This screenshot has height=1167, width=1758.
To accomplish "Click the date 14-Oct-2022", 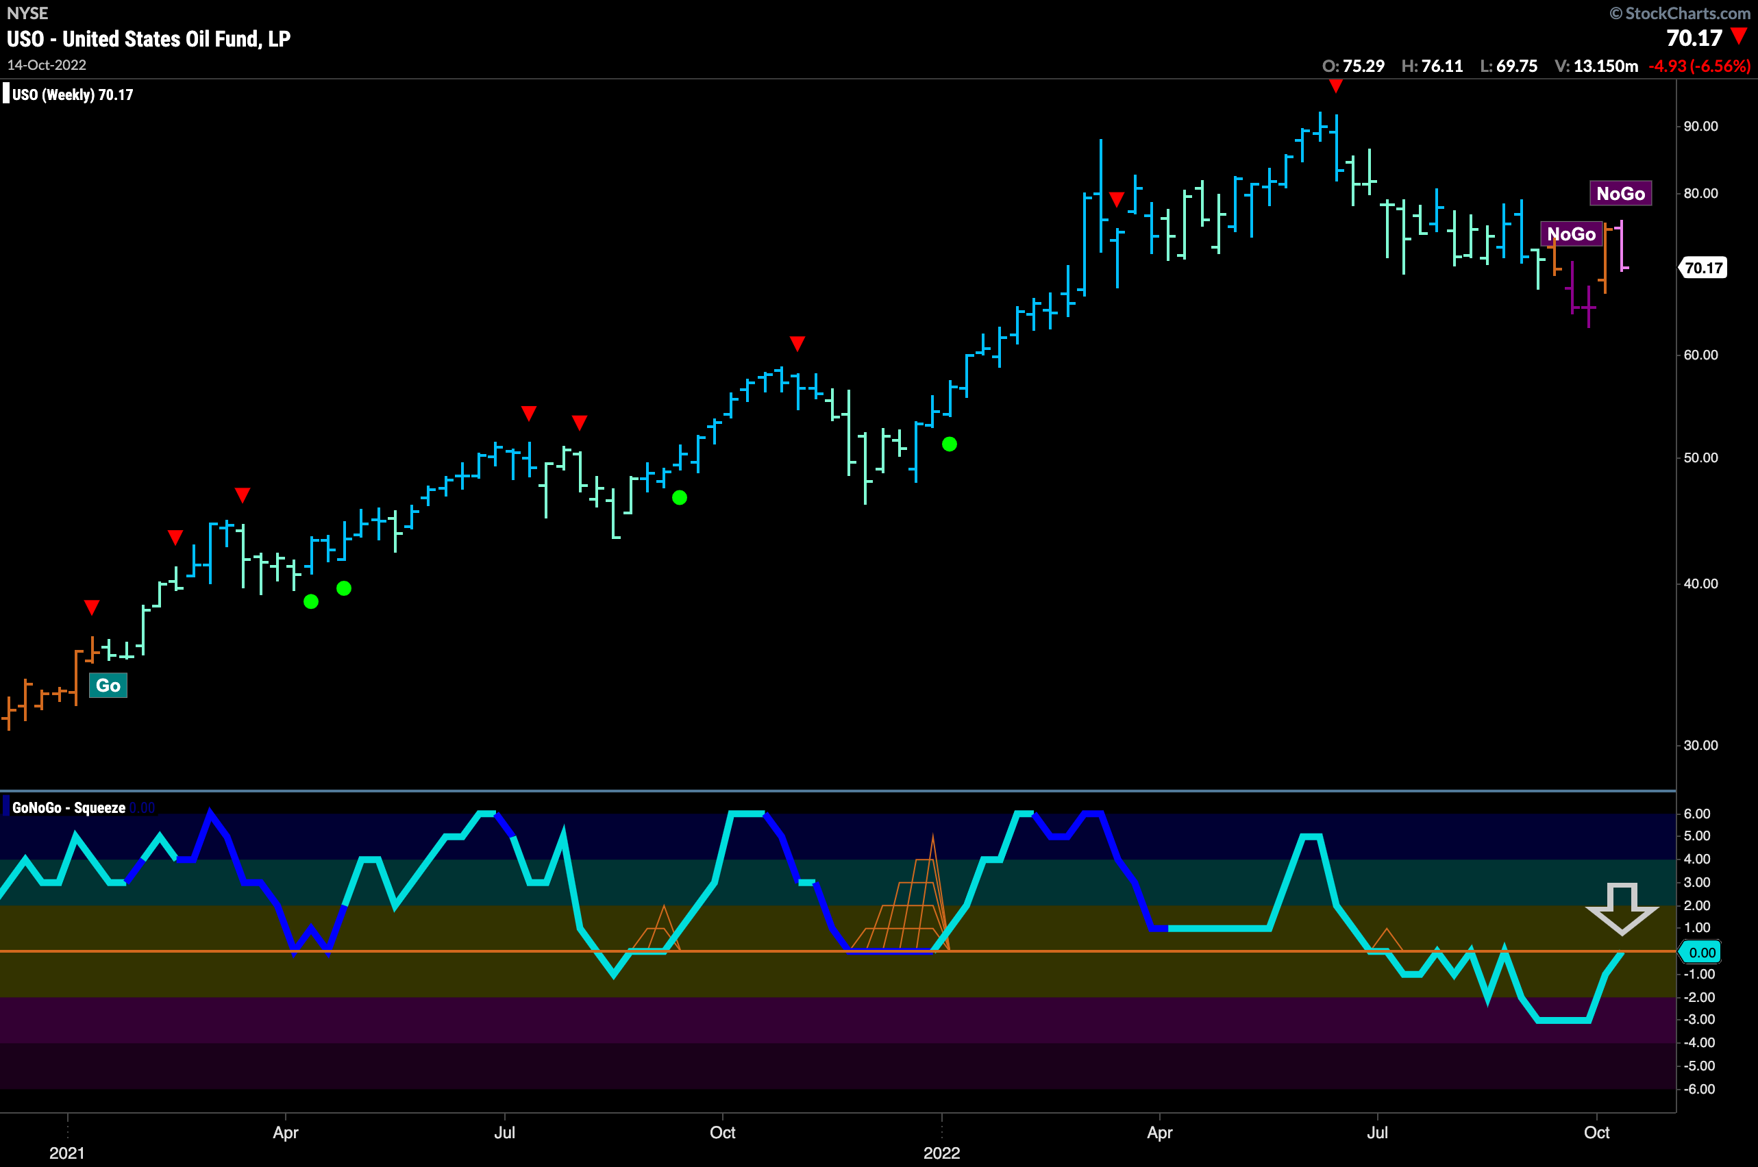I will point(47,65).
